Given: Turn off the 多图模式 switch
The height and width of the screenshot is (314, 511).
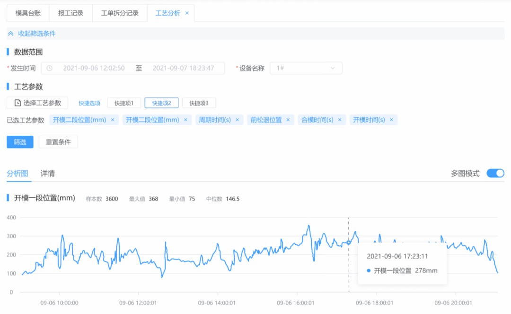Looking at the screenshot, I should coord(495,174).
